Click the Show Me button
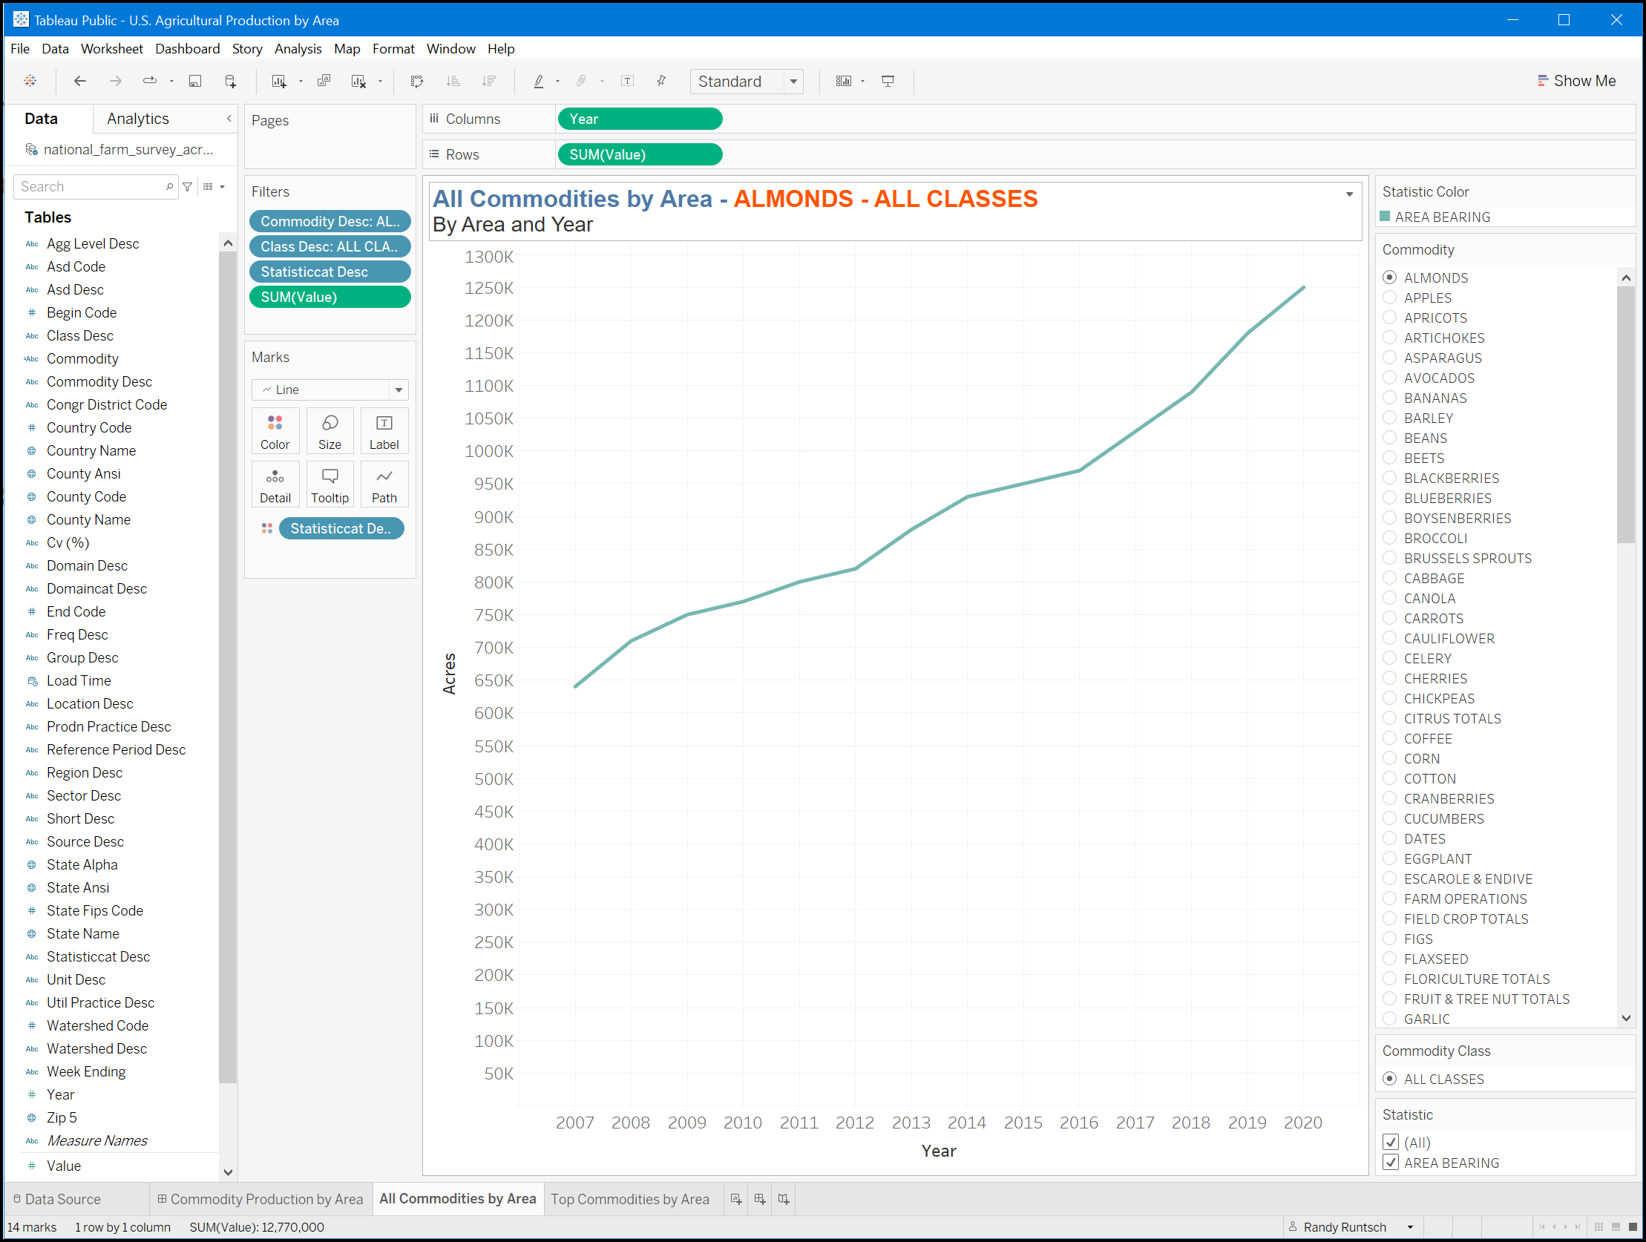 tap(1576, 81)
